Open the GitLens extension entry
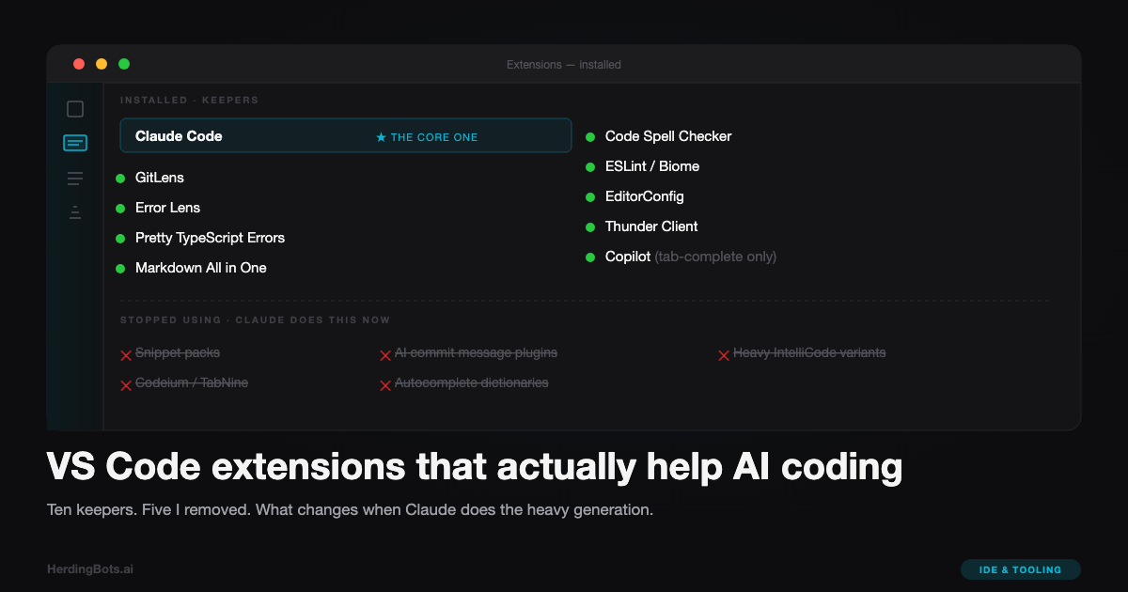This screenshot has width=1128, height=592. point(160,178)
